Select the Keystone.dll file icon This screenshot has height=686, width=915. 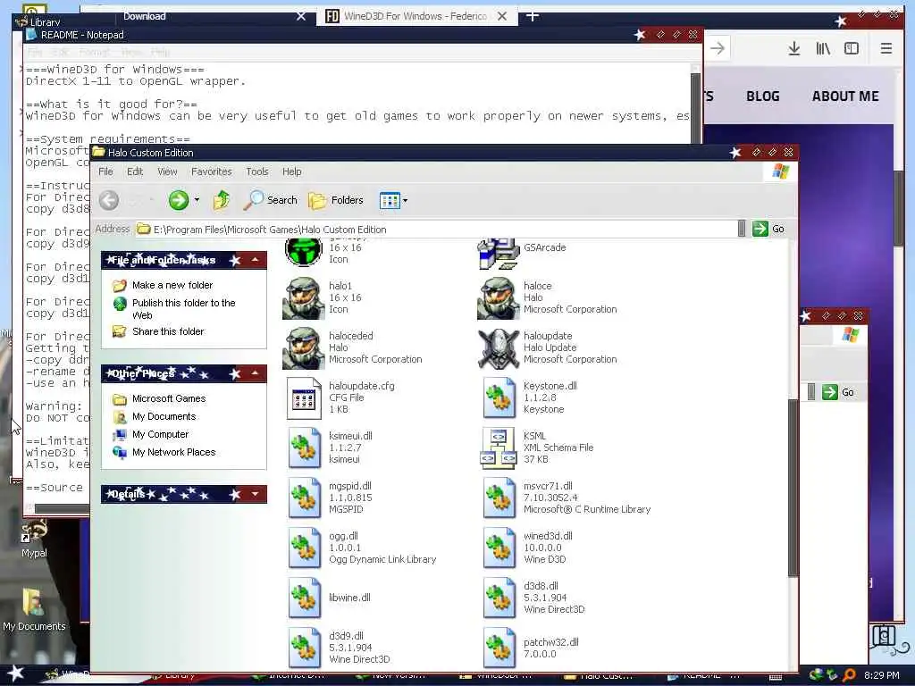click(499, 398)
